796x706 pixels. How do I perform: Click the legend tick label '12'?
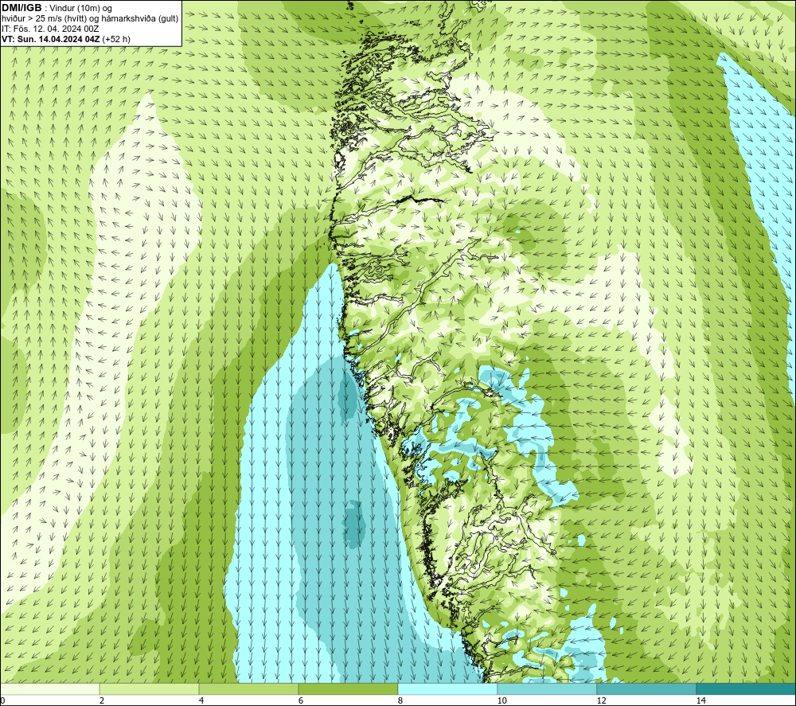(x=602, y=701)
